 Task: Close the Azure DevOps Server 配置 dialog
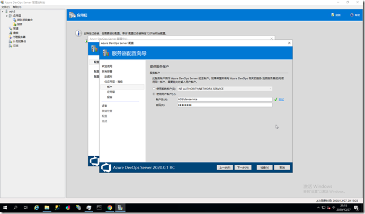point(289,43)
